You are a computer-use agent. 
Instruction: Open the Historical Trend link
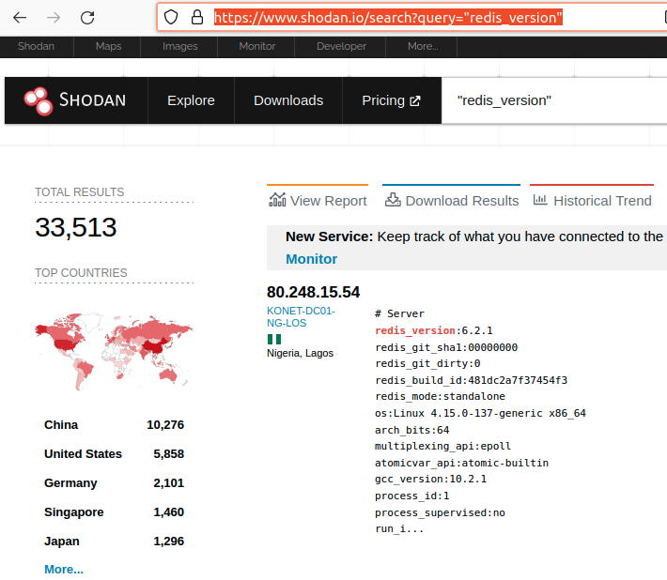click(x=592, y=201)
